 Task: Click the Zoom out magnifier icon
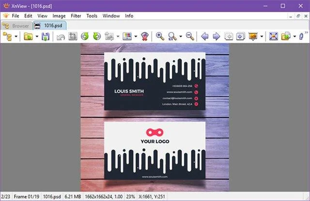[190, 36]
